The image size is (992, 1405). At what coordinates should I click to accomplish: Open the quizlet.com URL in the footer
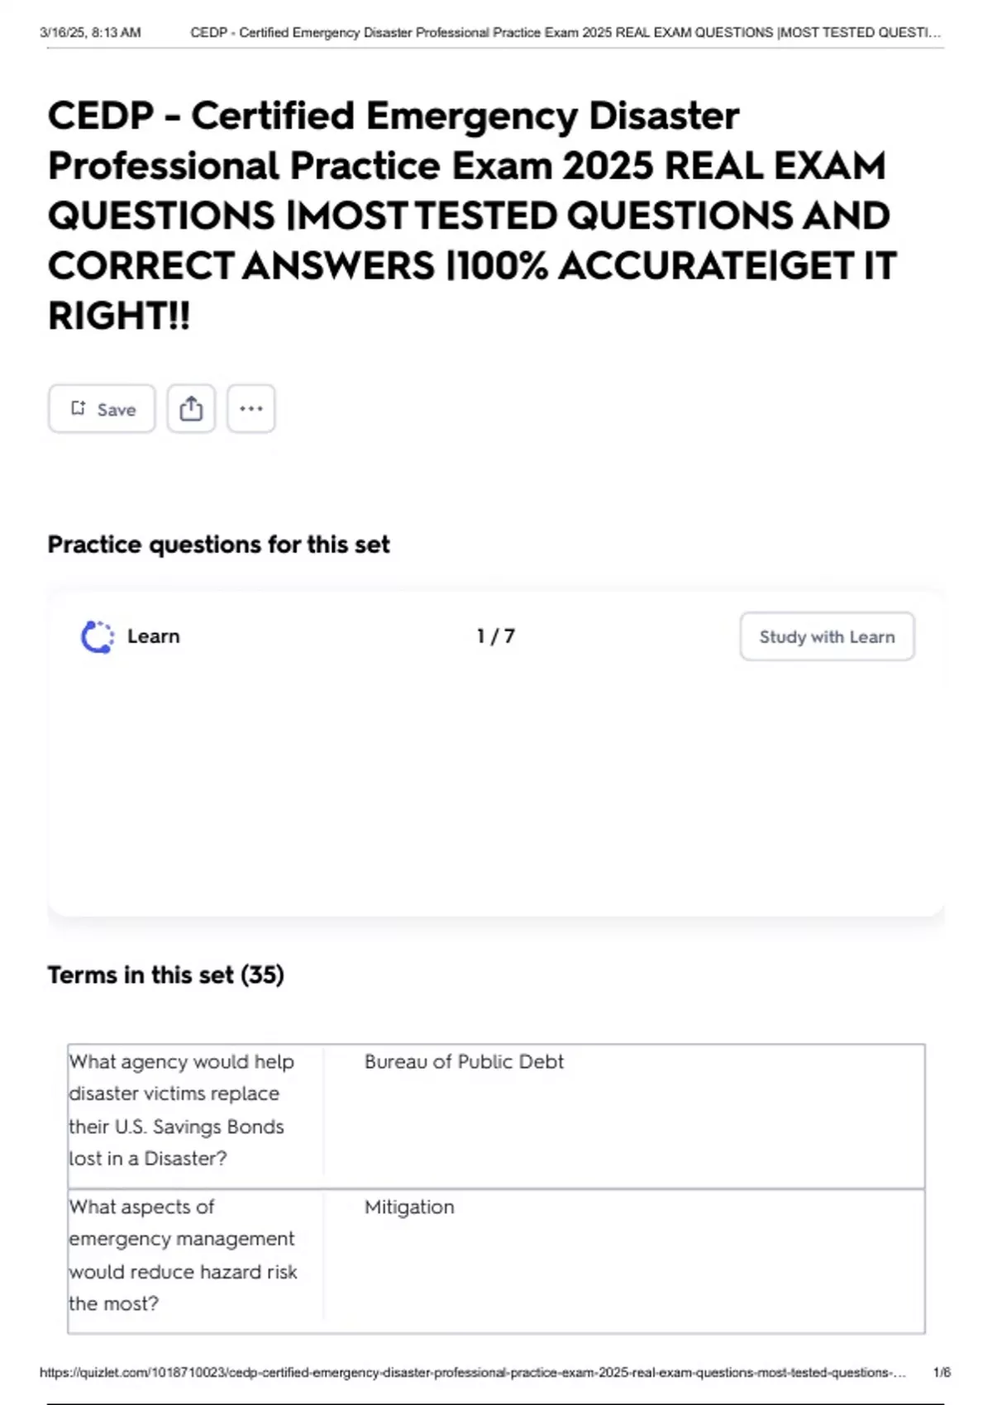[473, 1373]
